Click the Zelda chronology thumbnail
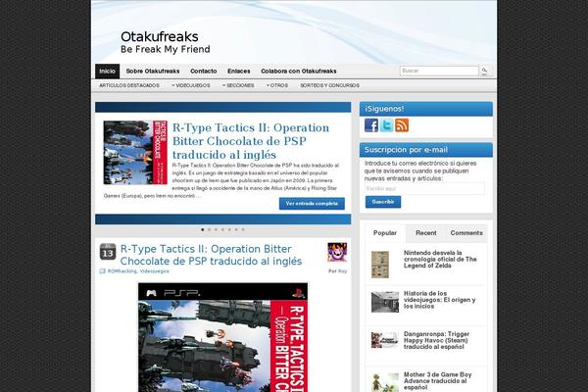Image resolution: width=588 pixels, height=392 pixels. [x=380, y=265]
